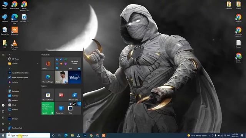Select the Premium archive on desktop
The width and height of the screenshot is (246, 138).
(229, 5)
